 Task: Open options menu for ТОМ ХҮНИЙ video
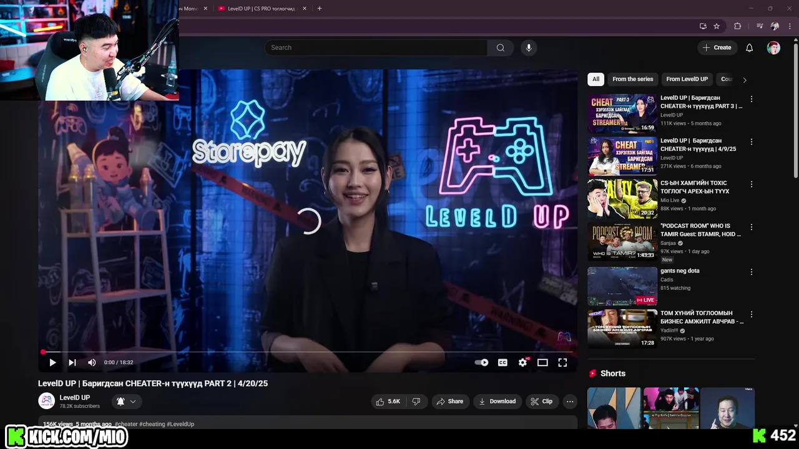(752, 314)
